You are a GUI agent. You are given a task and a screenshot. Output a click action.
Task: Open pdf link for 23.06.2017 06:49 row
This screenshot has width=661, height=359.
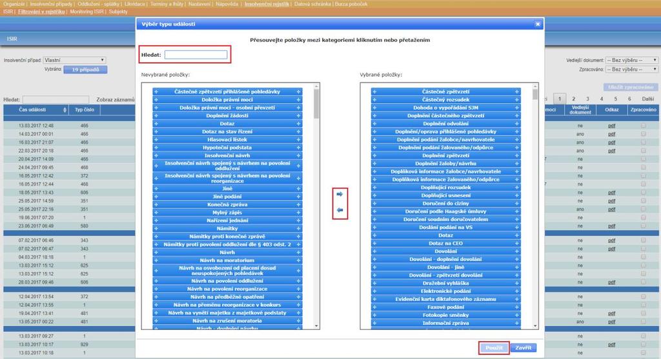coord(612,226)
